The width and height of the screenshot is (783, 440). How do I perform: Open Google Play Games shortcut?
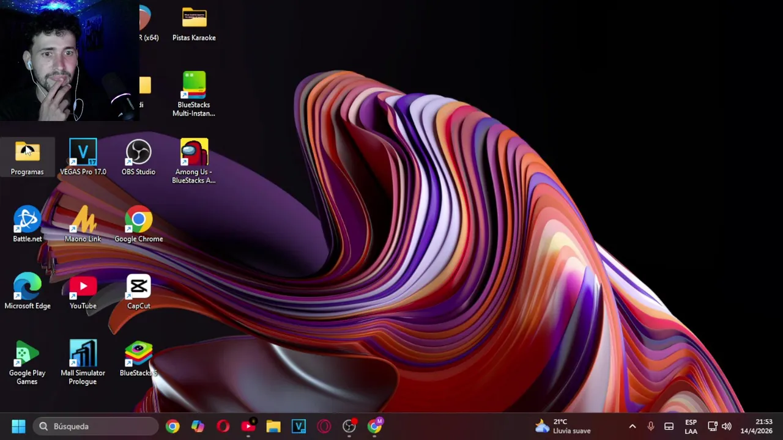tap(27, 364)
